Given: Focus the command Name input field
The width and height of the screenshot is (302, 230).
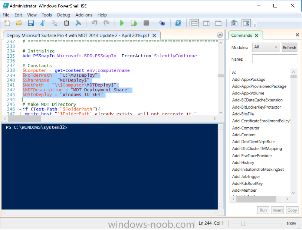Looking at the screenshot, I should 275,59.
